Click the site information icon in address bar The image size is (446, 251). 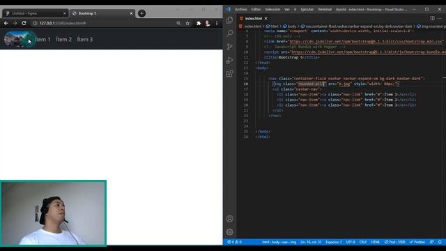[35, 23]
